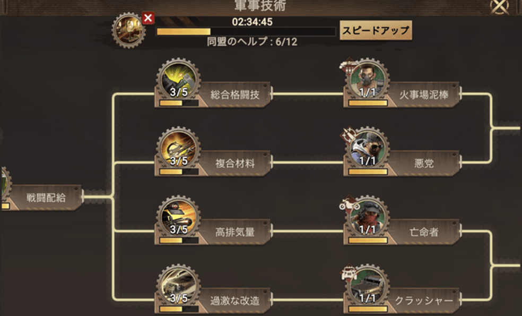Click the 火事場泥棒 name plate
This screenshot has width=522, height=316.
click(x=424, y=95)
